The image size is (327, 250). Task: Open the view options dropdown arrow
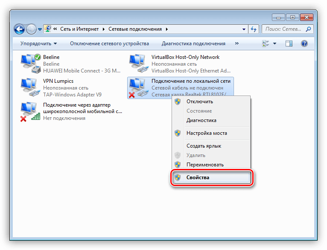[x=274, y=44]
